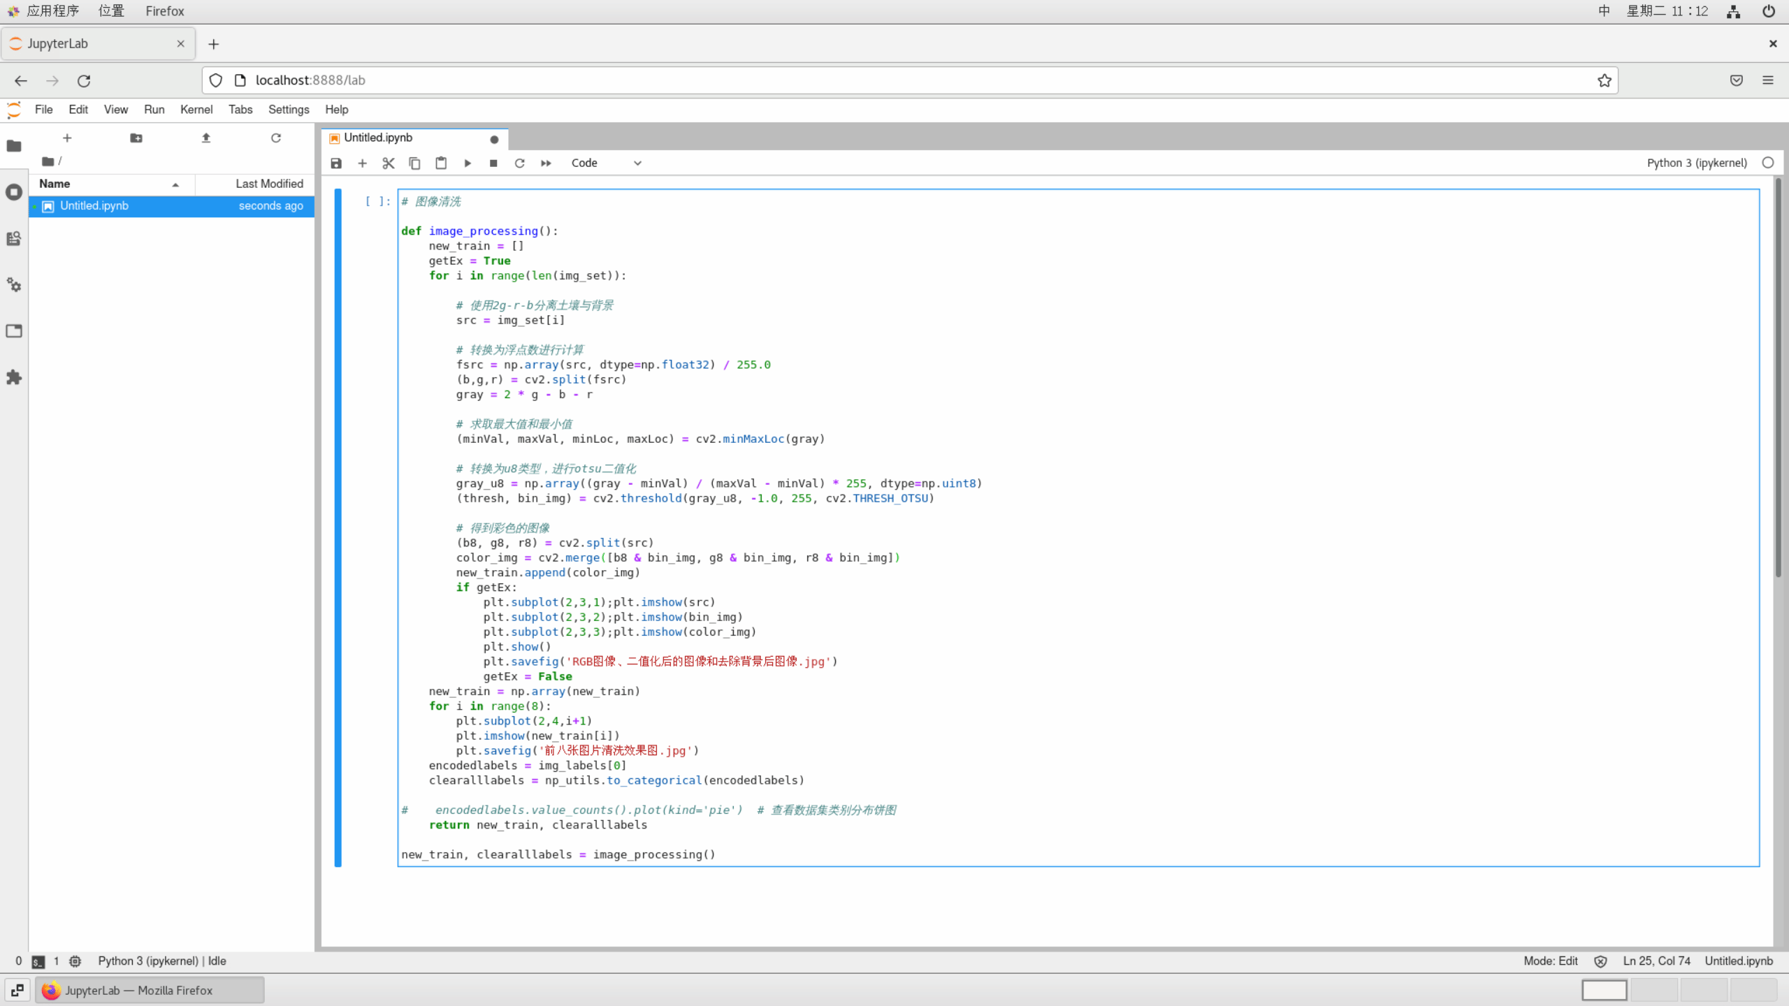
Task: Close Untitled.ipynb tab via unsaved dot
Action: pyautogui.click(x=494, y=139)
